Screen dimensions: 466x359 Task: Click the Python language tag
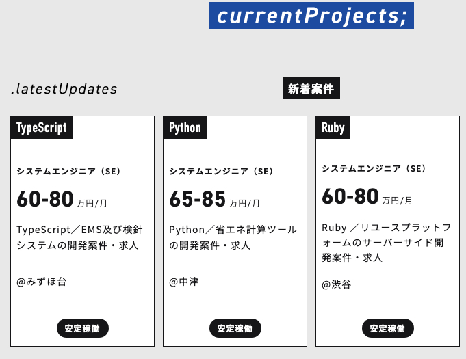tap(185, 128)
